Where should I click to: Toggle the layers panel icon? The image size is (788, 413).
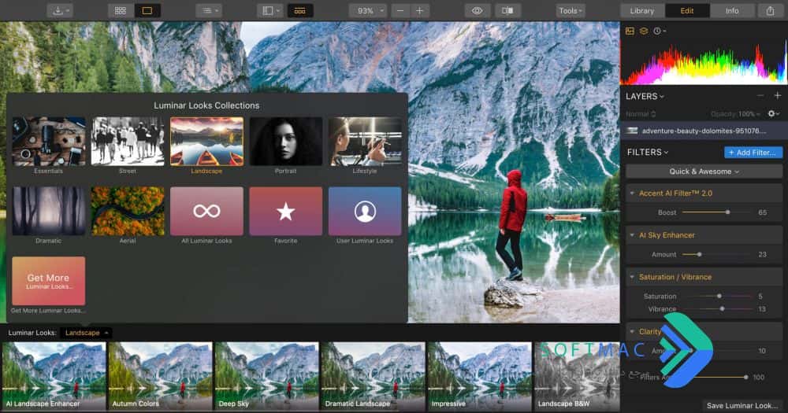point(643,31)
